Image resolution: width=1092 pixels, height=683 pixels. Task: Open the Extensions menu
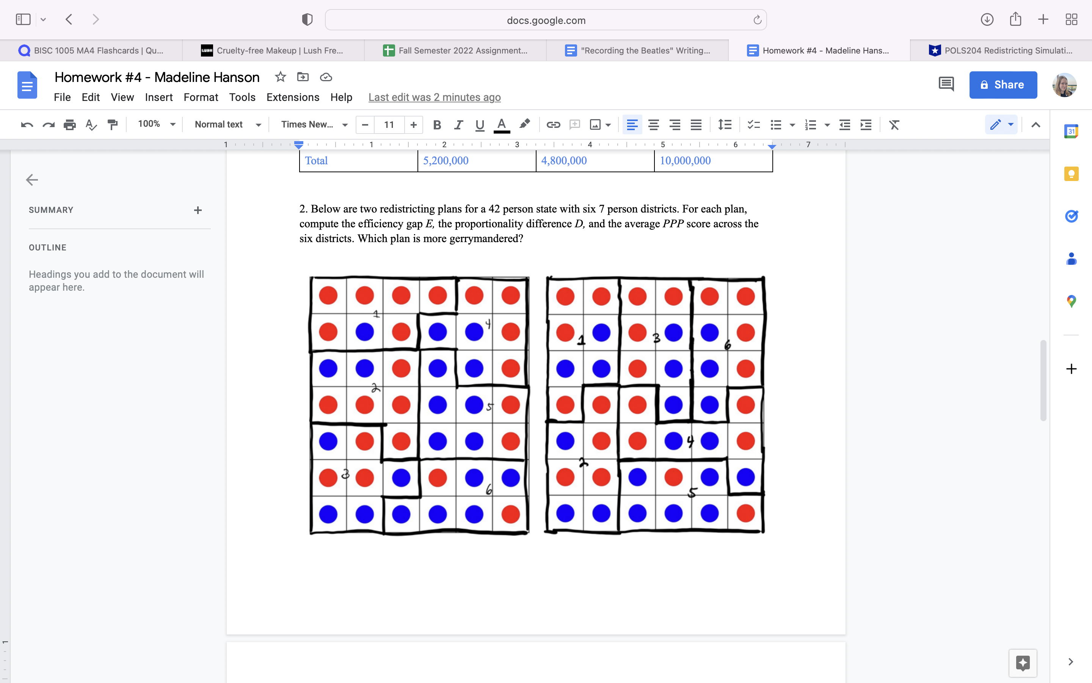(292, 97)
